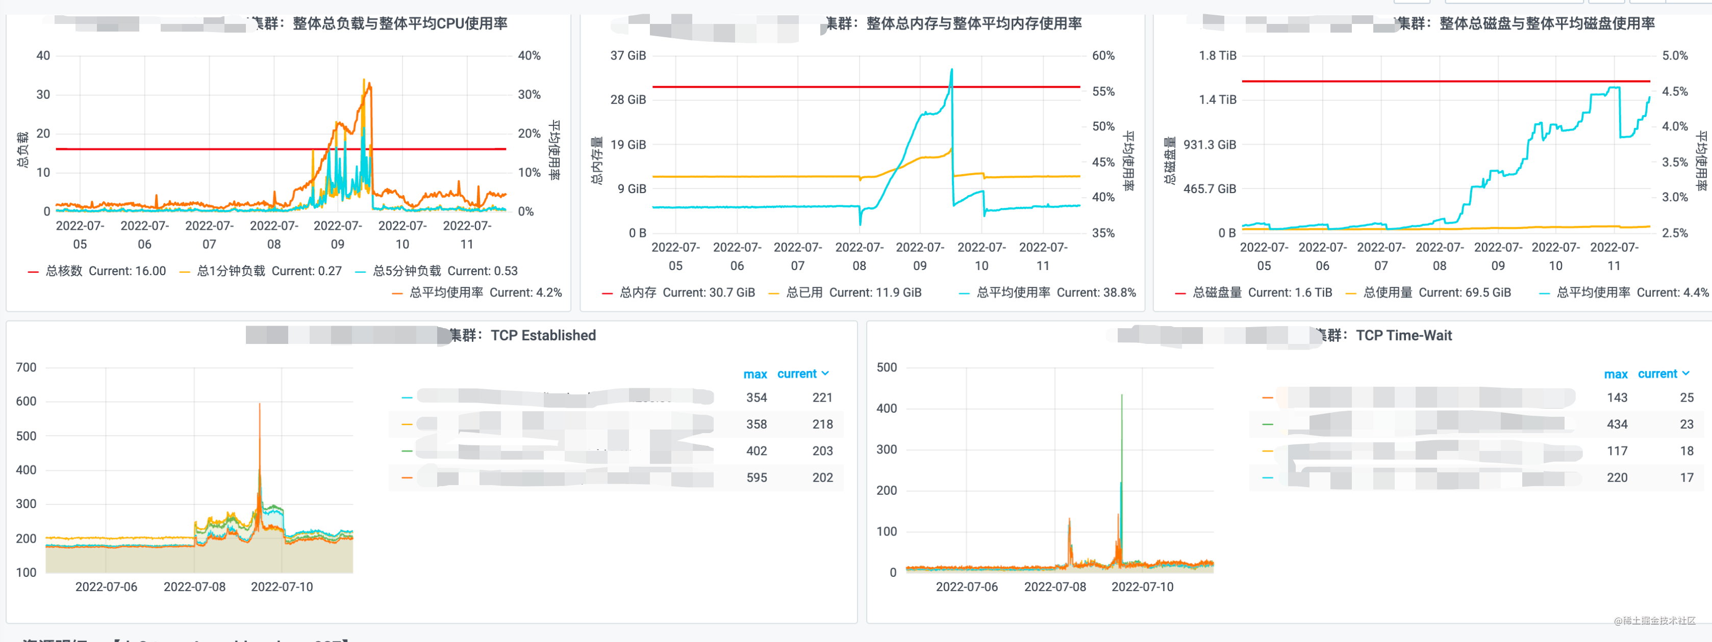Select TCP Time-Wait legend row with current 23
Viewport: 1712px width, 642px height.
coord(1477,424)
